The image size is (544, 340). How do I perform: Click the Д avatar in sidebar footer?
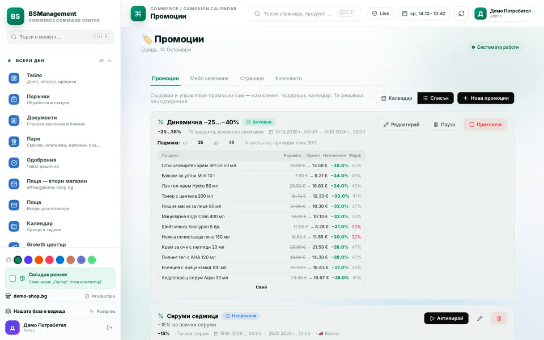tap(12, 328)
